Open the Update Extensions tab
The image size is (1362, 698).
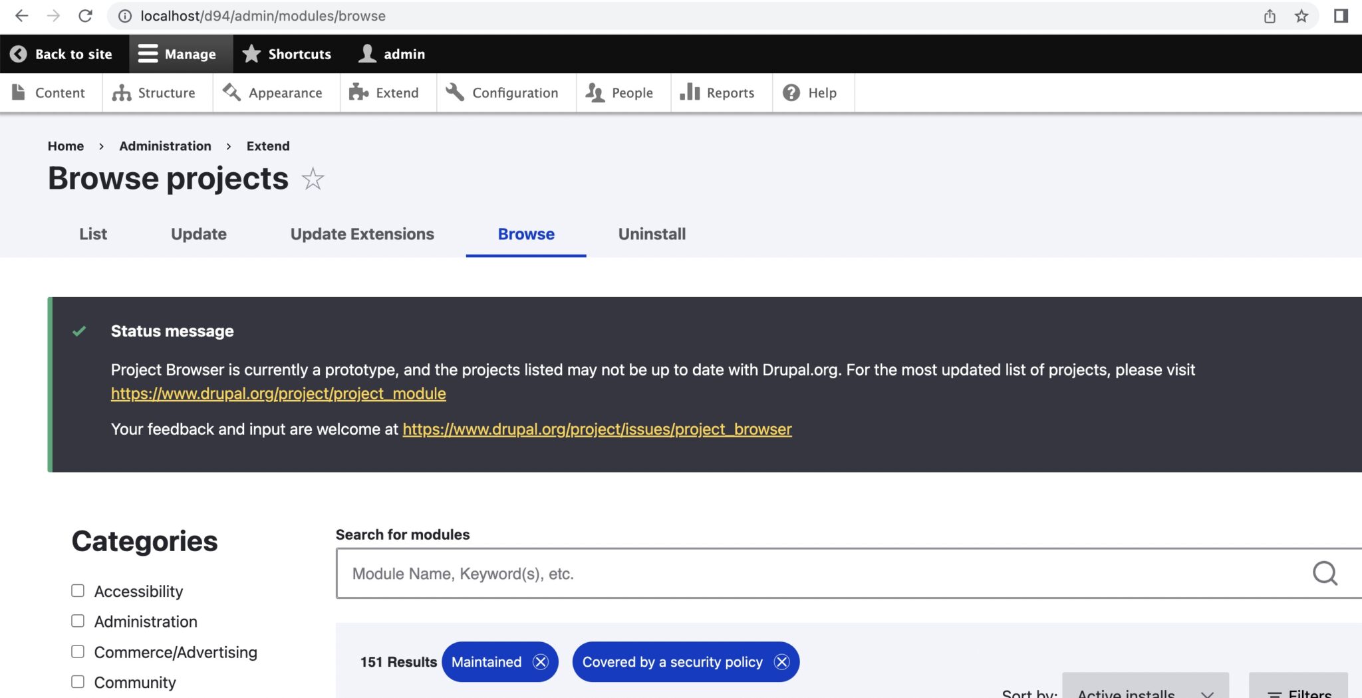(x=362, y=234)
